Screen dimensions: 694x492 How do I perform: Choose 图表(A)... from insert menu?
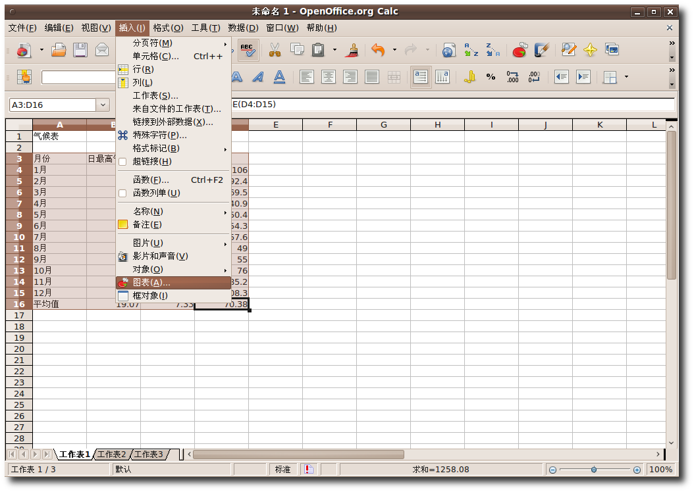[x=174, y=283]
